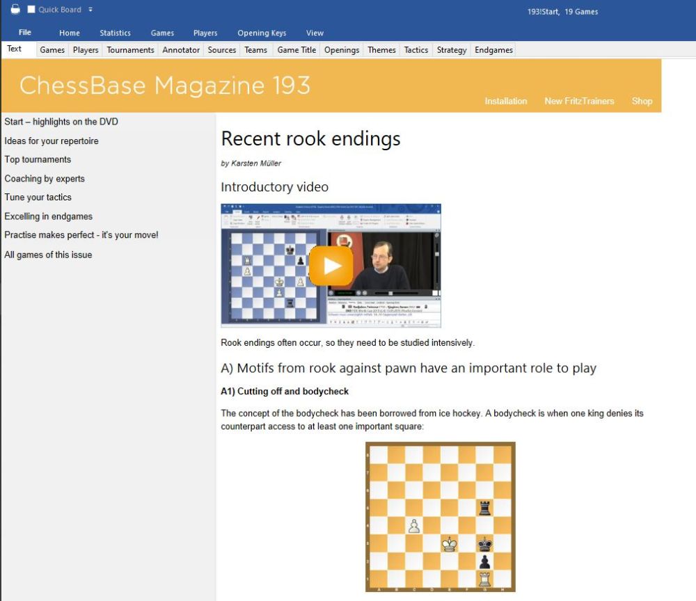Open the Games ribbon tab
The width and height of the screenshot is (696, 601).
[162, 33]
